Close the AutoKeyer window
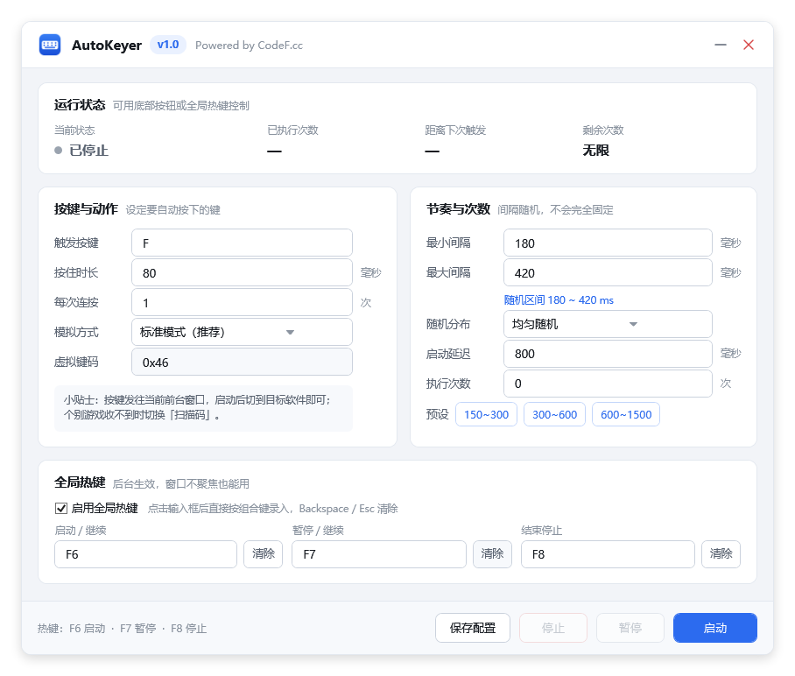The image size is (795, 676). pos(749,45)
